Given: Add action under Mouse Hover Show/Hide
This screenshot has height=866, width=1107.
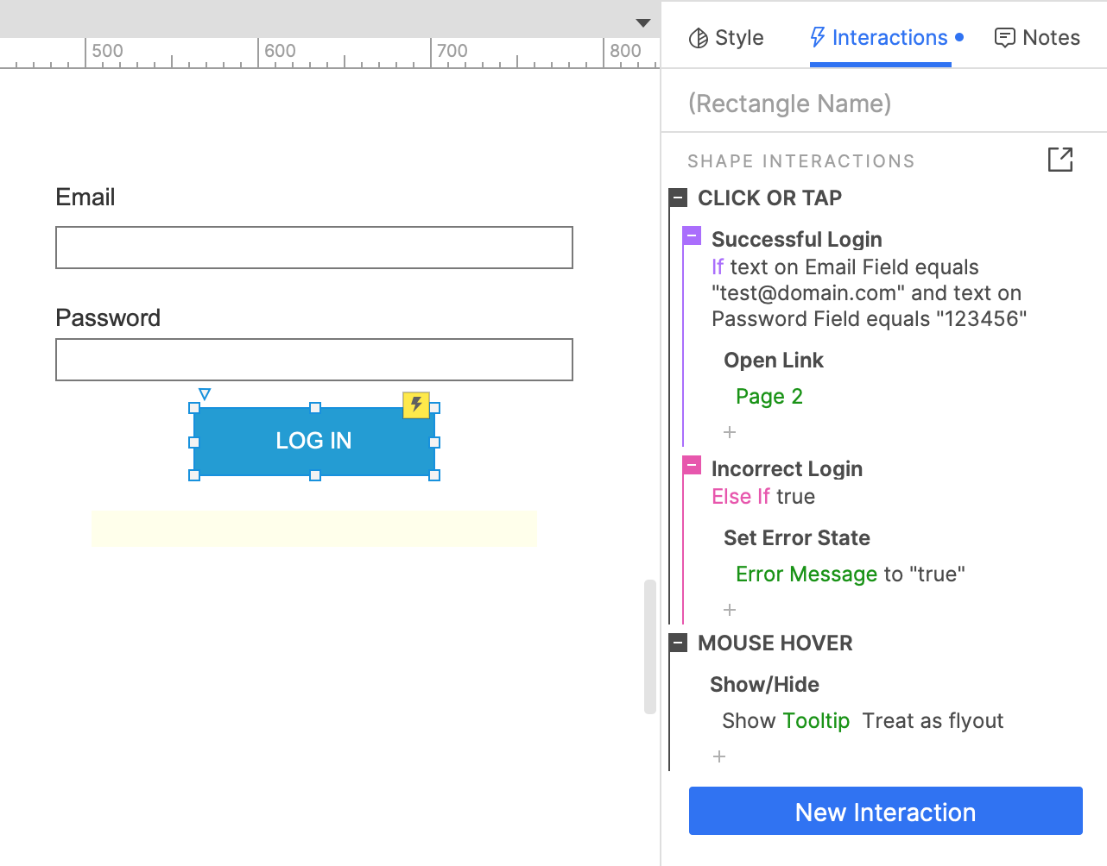Looking at the screenshot, I should 719,756.
